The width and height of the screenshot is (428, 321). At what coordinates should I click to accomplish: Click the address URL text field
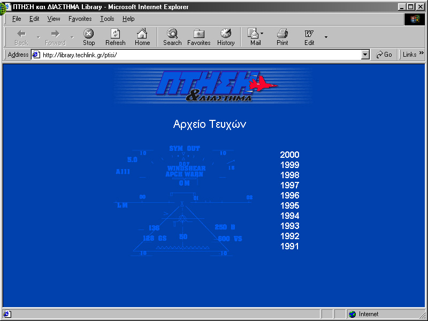(201, 55)
